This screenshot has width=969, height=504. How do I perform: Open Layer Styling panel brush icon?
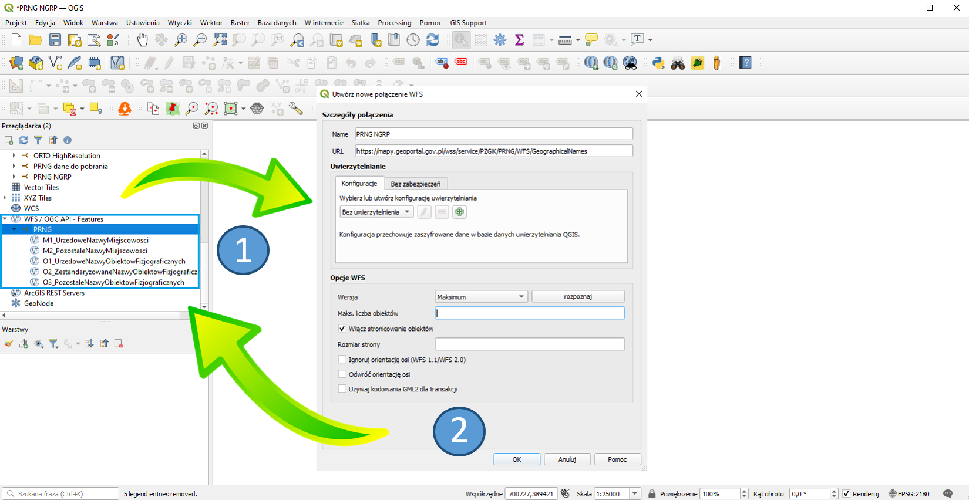tap(8, 344)
